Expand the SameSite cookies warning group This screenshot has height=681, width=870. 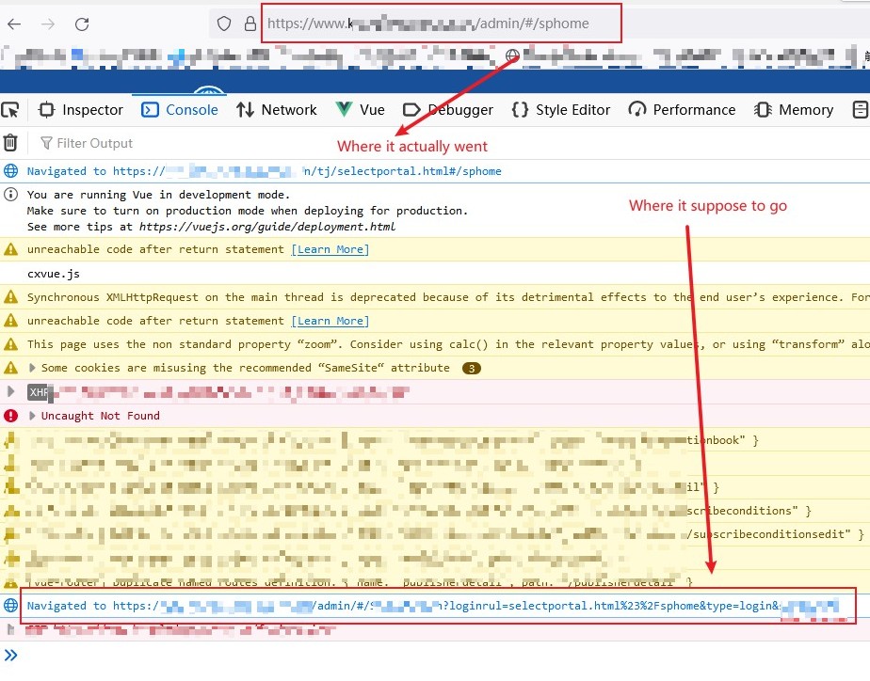coord(32,368)
